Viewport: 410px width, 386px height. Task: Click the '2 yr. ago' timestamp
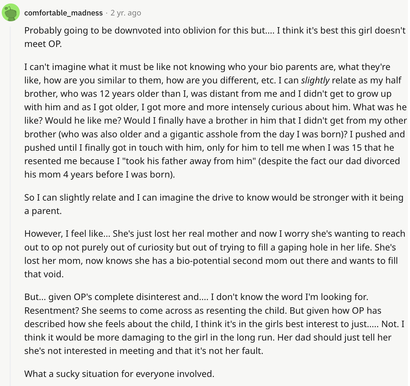[x=126, y=13]
